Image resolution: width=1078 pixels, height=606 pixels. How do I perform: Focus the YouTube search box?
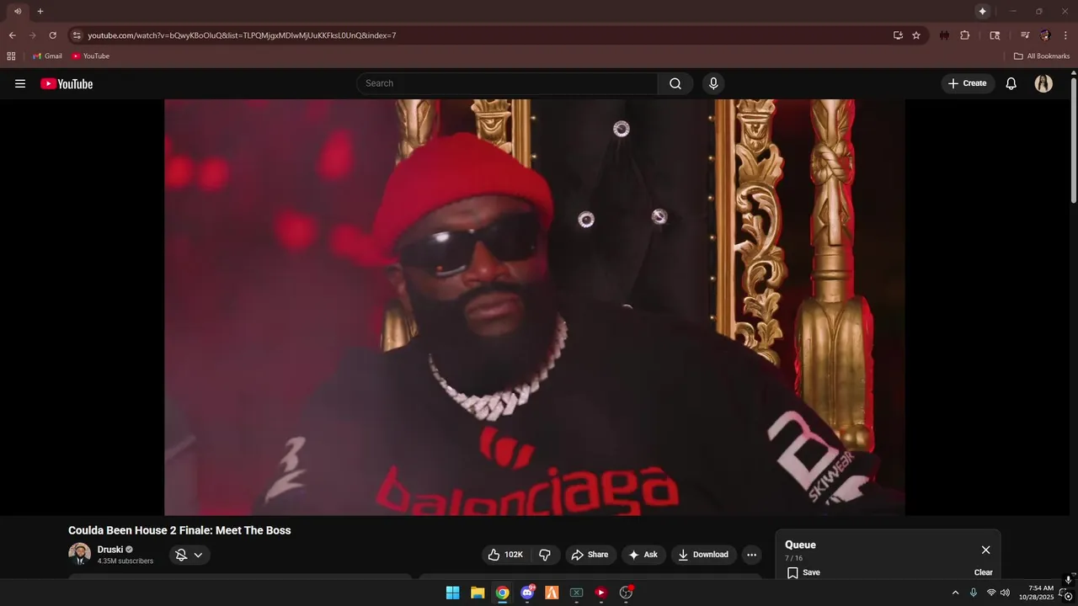pyautogui.click(x=507, y=83)
